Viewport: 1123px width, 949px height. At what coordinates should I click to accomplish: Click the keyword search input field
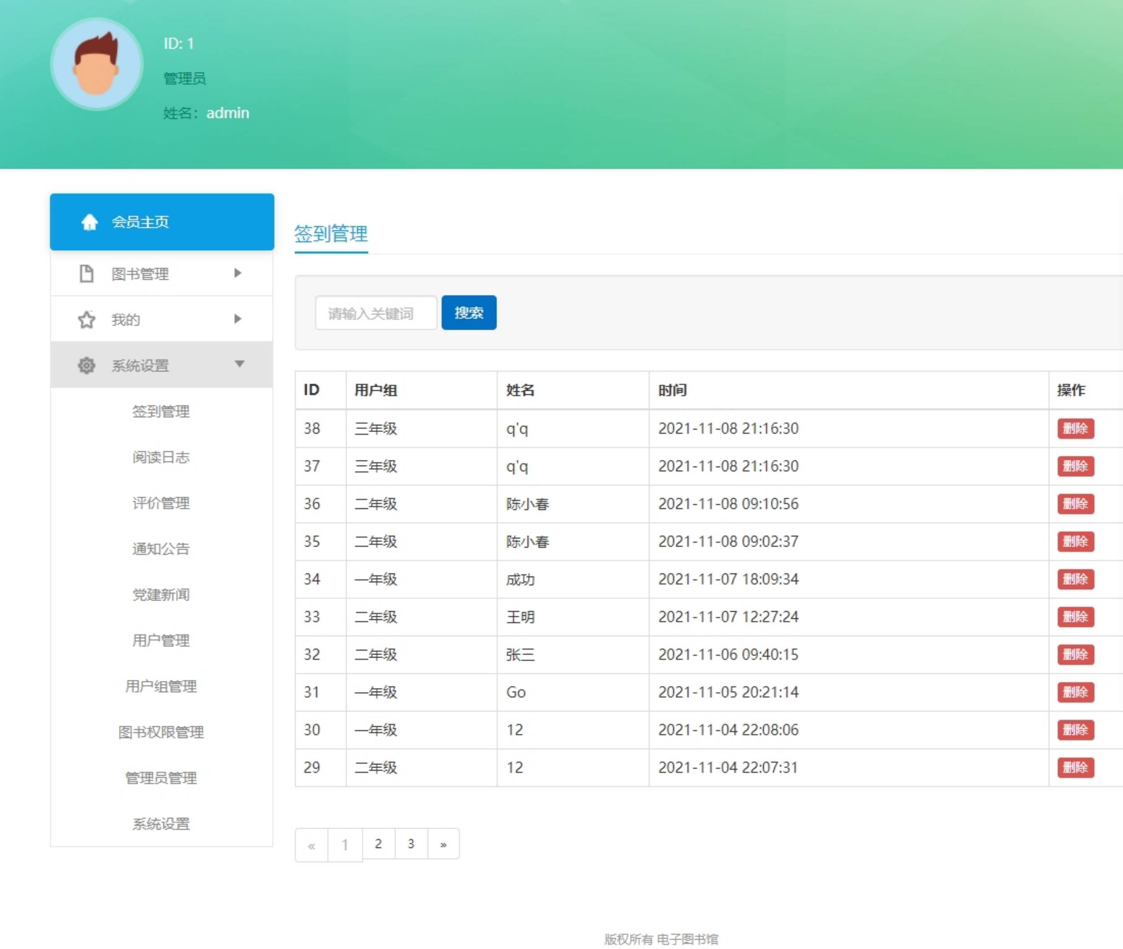376,313
